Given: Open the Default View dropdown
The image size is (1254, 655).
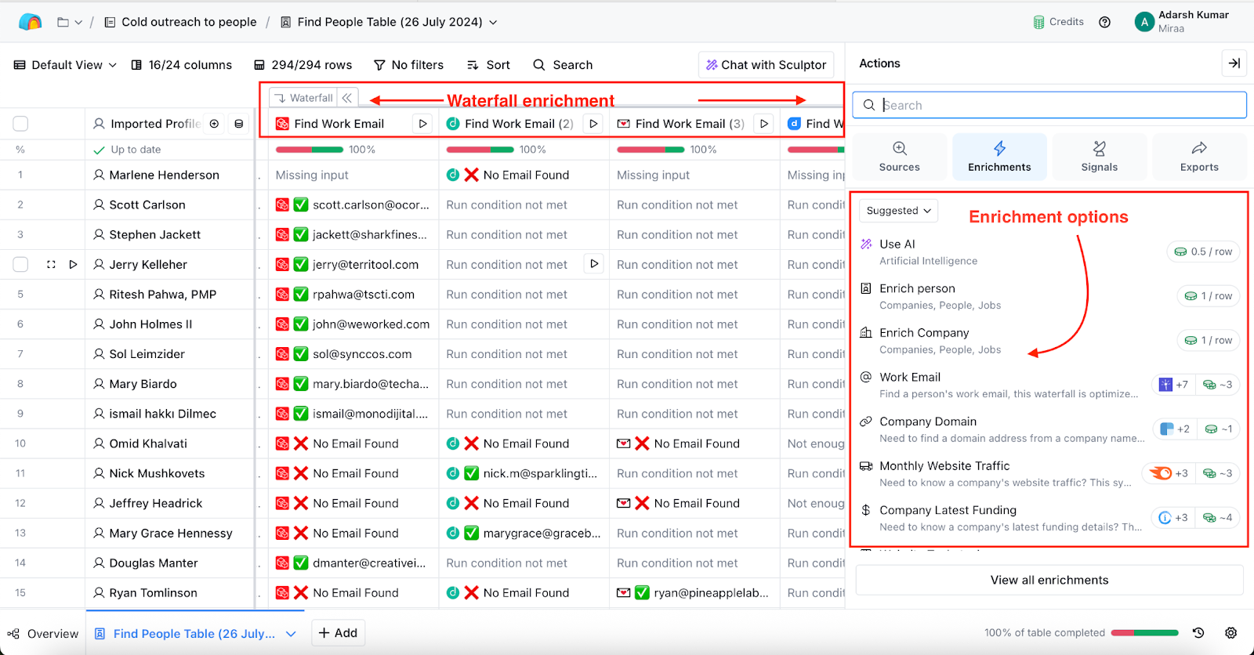Looking at the screenshot, I should pyautogui.click(x=66, y=65).
